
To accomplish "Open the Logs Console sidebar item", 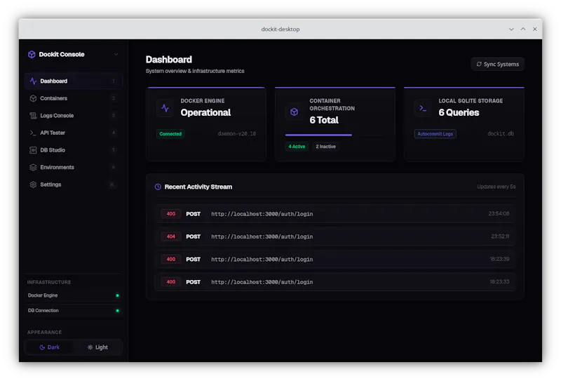I will 73,115.
